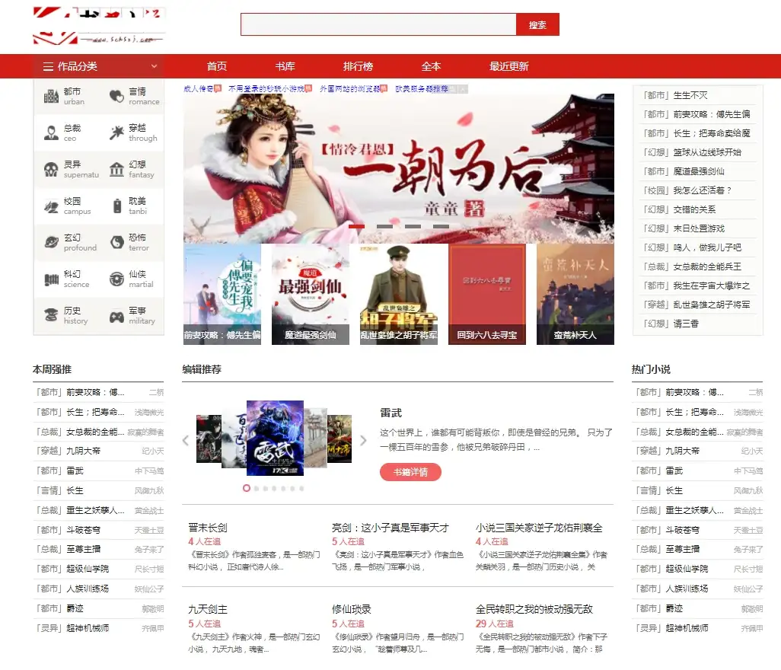This screenshot has height=670, width=781.
Task: Advance the editor carousel with the right arrow
Action: tap(364, 440)
